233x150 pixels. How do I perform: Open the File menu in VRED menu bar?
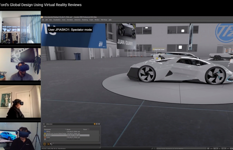click(43, 20)
